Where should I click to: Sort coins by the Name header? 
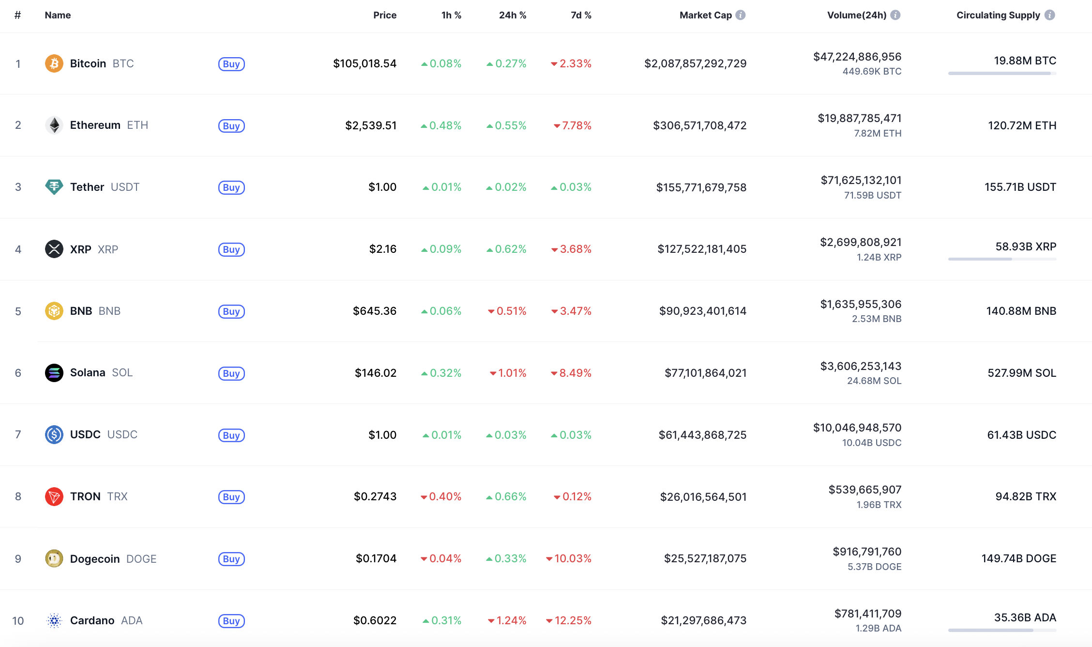coord(58,15)
